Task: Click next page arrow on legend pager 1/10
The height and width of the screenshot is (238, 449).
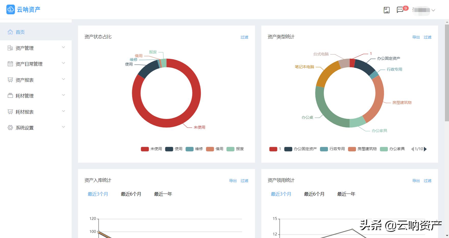Action: click(425, 149)
